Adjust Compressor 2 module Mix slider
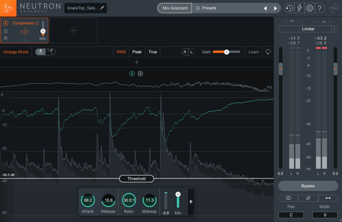342x222 pixels. [43, 31]
